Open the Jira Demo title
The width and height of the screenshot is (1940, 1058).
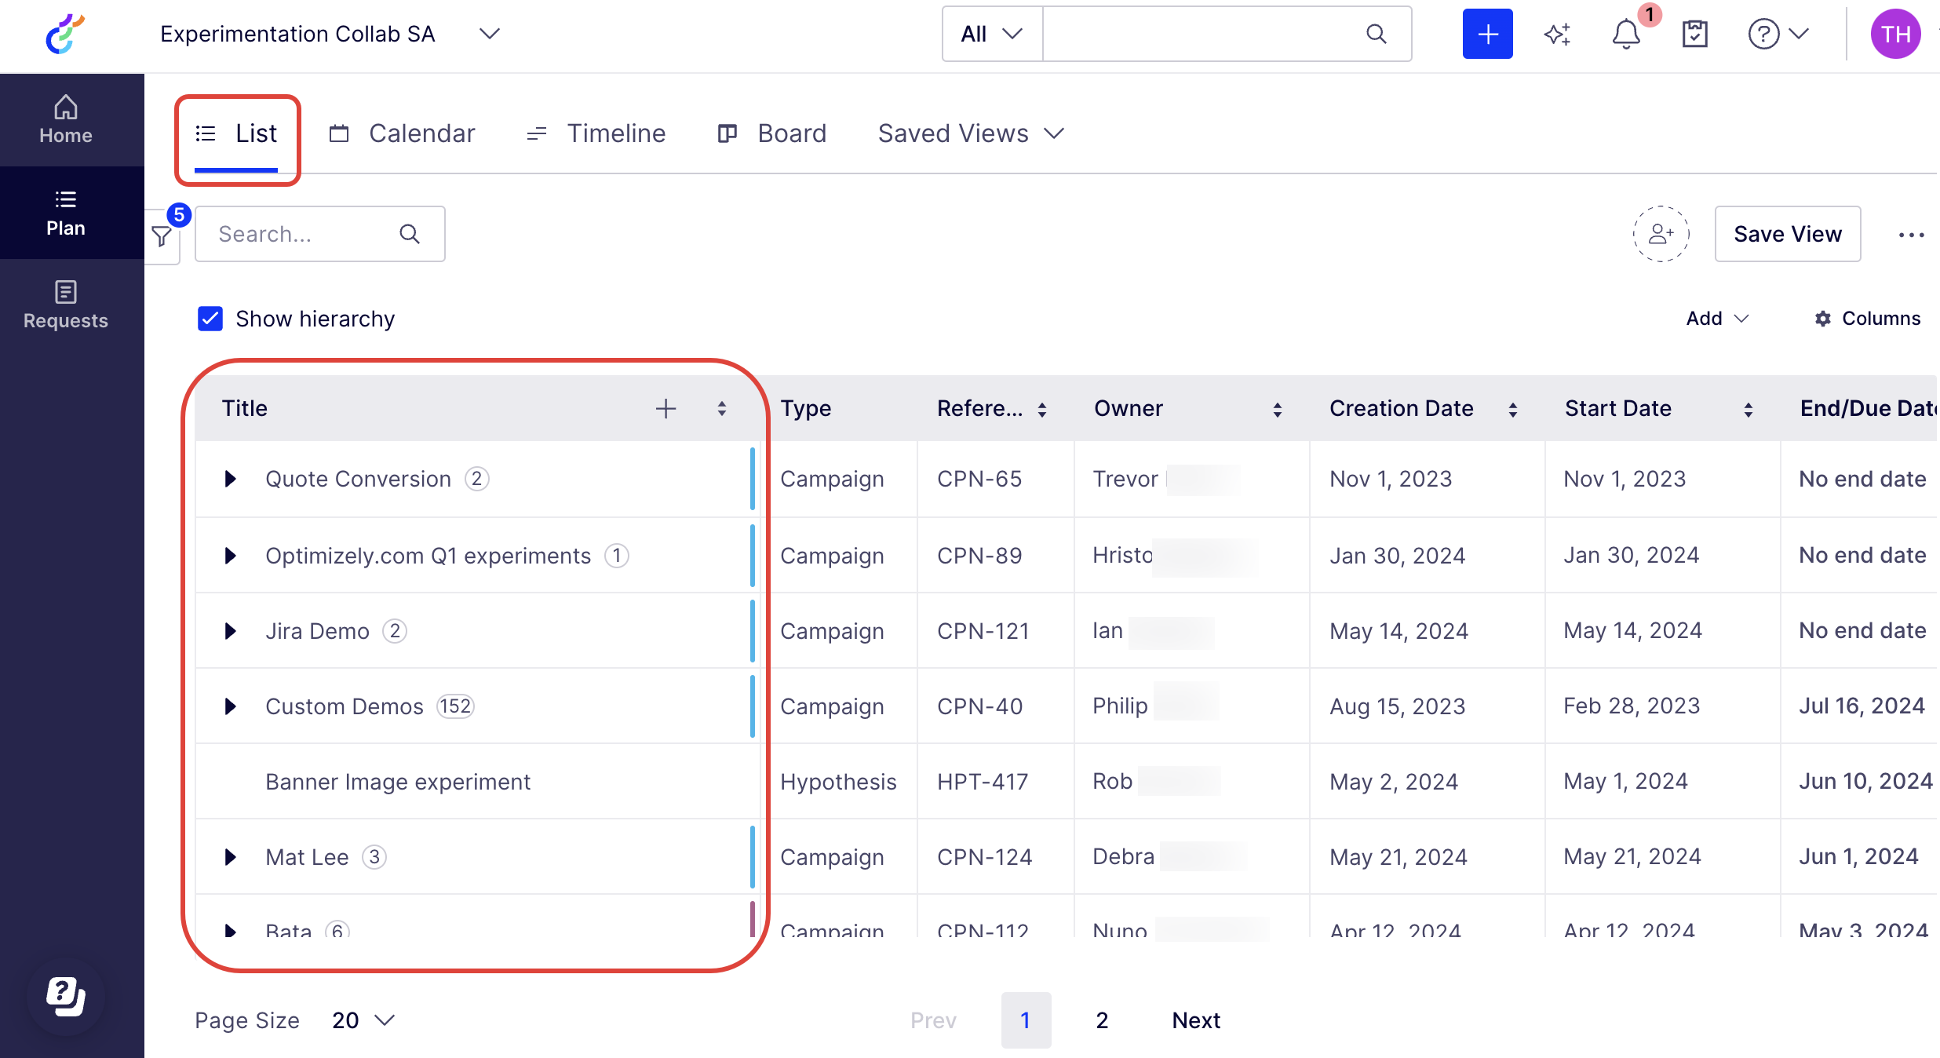(317, 631)
